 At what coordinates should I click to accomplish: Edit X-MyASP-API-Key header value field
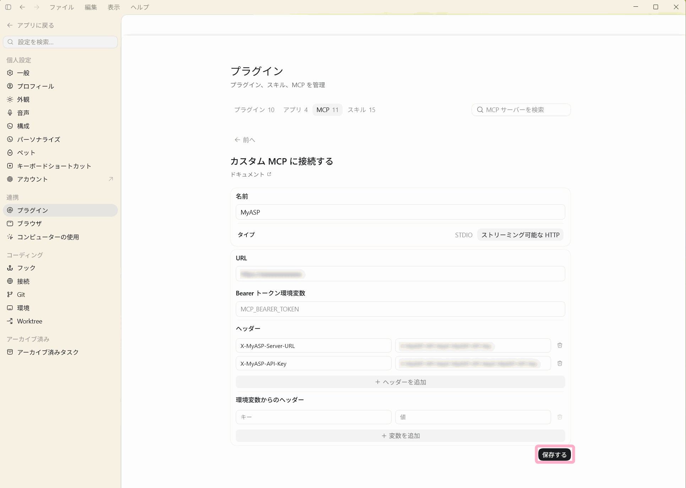pyautogui.click(x=473, y=363)
